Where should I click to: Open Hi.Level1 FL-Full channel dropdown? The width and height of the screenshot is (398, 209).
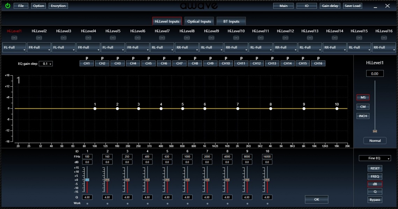14,47
